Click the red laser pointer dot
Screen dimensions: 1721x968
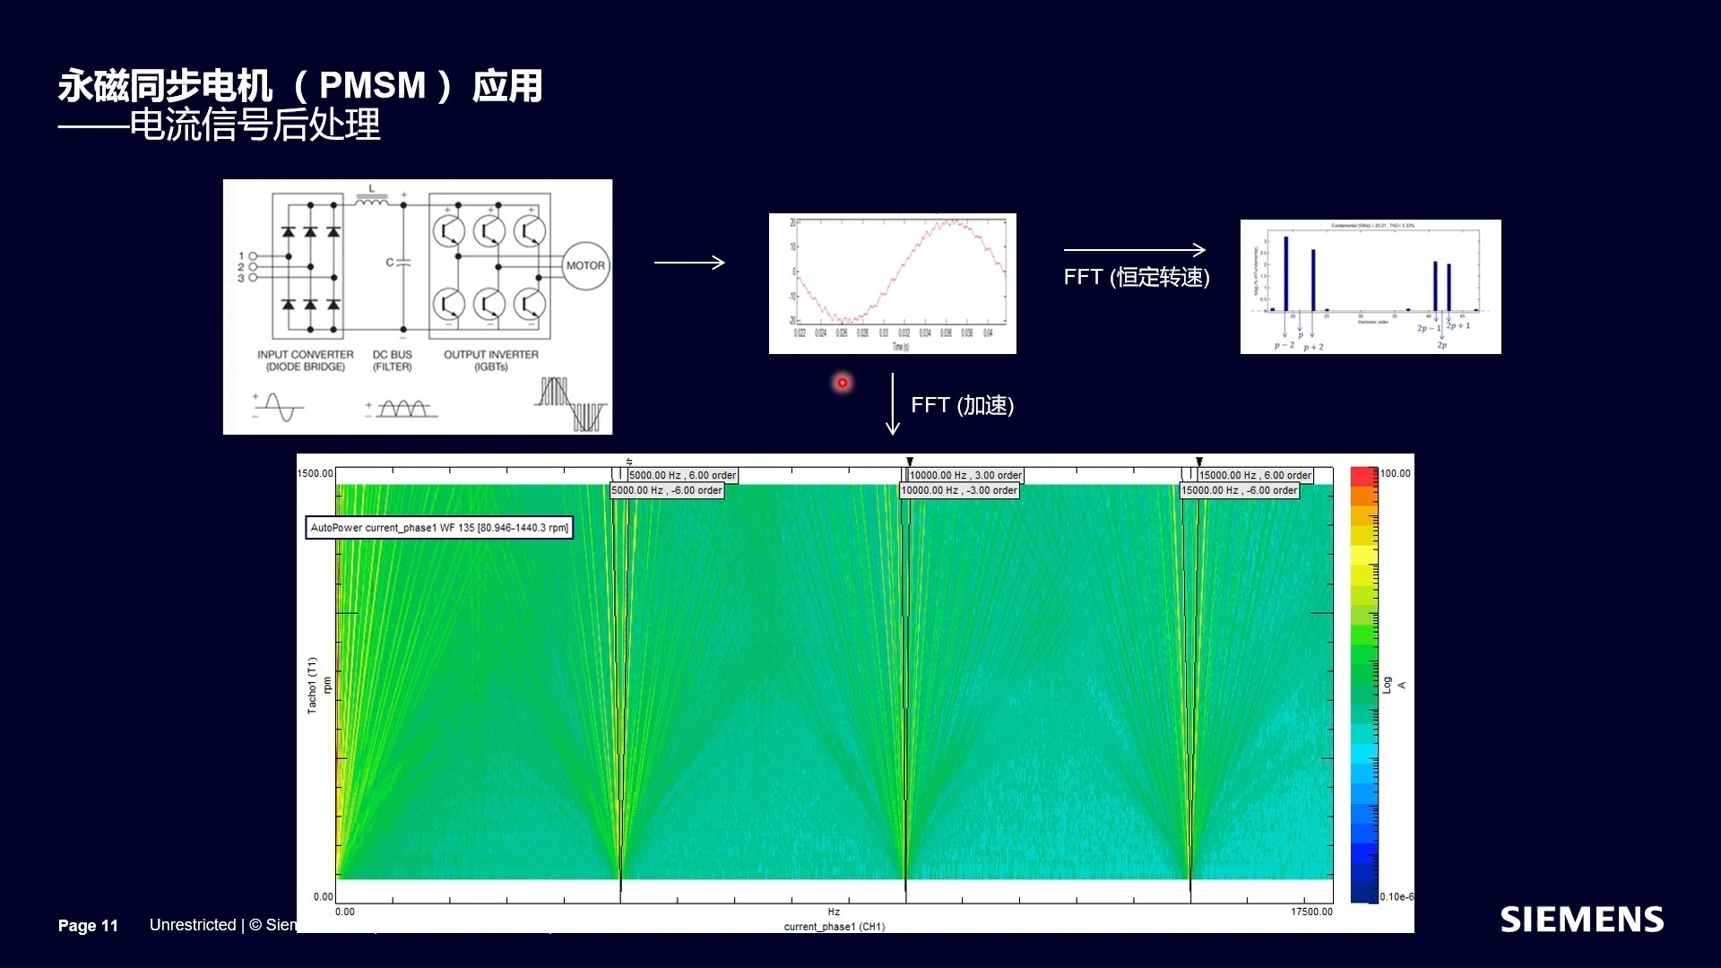(841, 383)
